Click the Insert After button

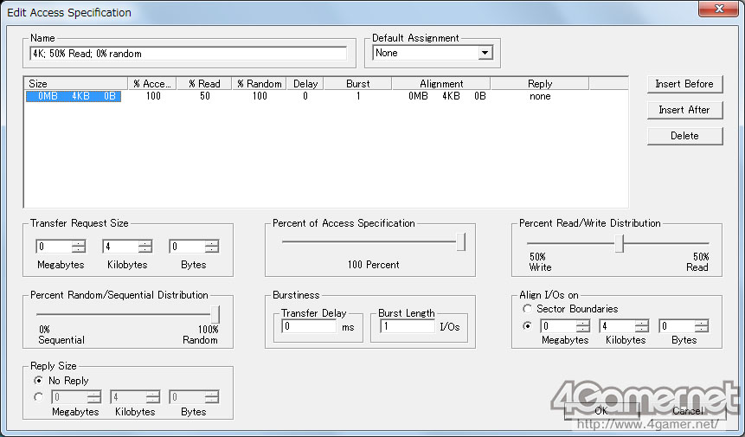684,110
